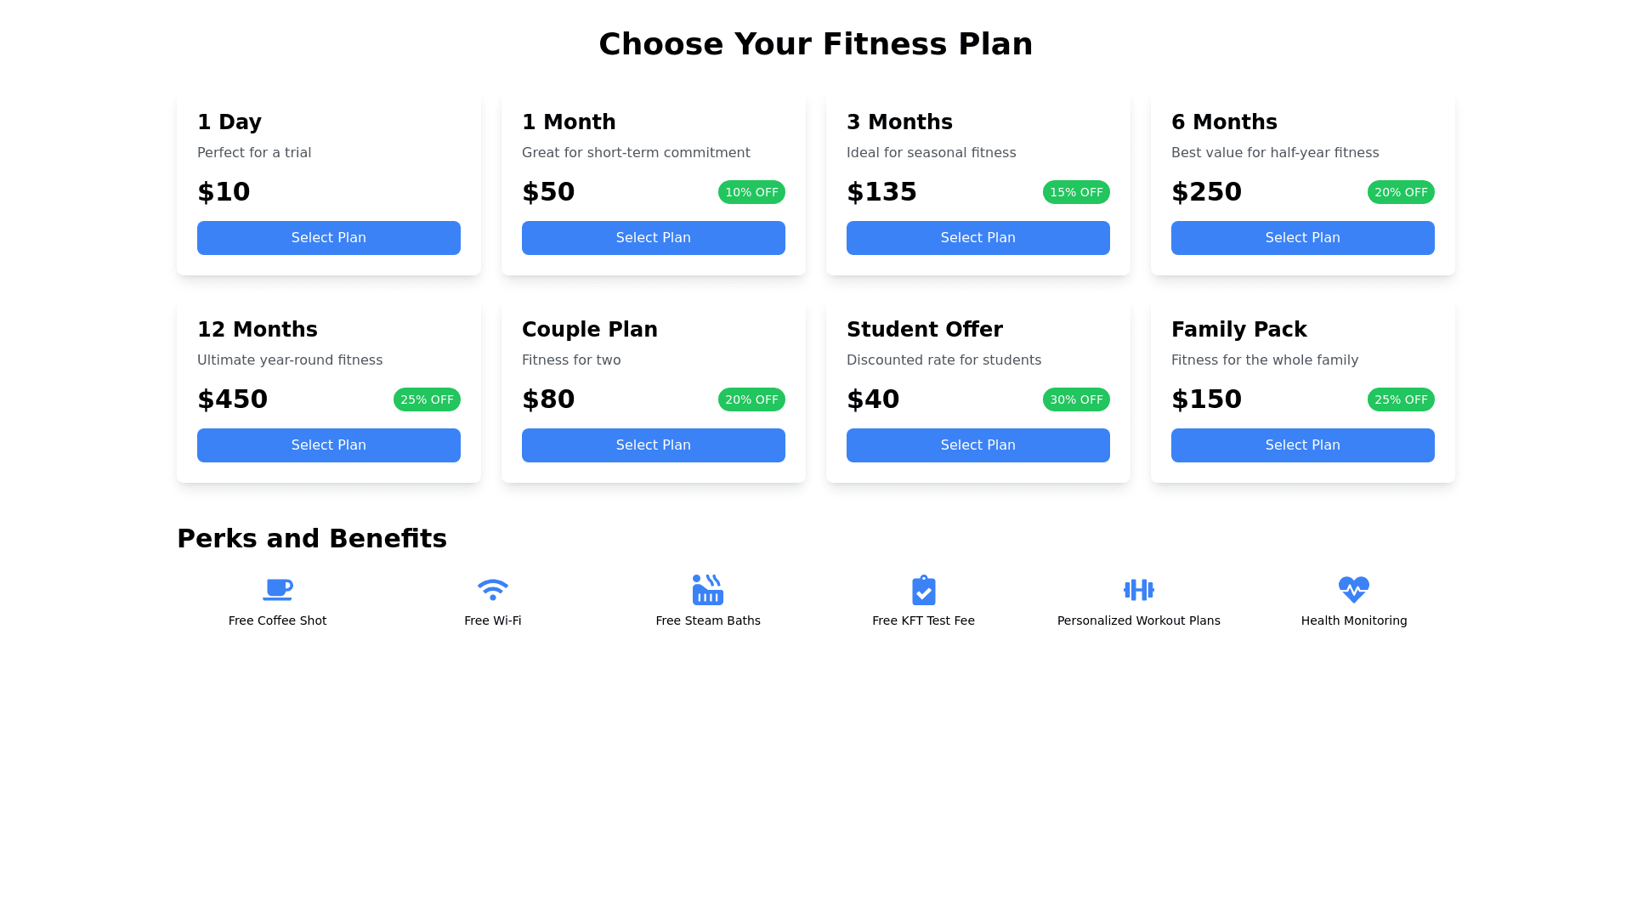Click the Personalized Workout dumbbell icon
This screenshot has width=1632, height=918.
pyautogui.click(x=1139, y=589)
